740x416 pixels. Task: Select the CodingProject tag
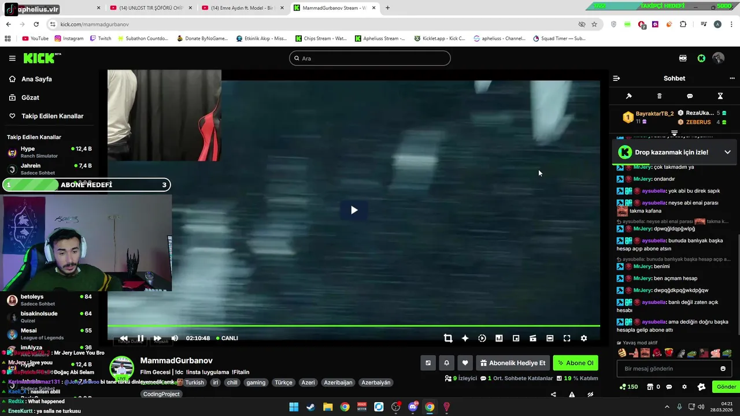(x=161, y=394)
